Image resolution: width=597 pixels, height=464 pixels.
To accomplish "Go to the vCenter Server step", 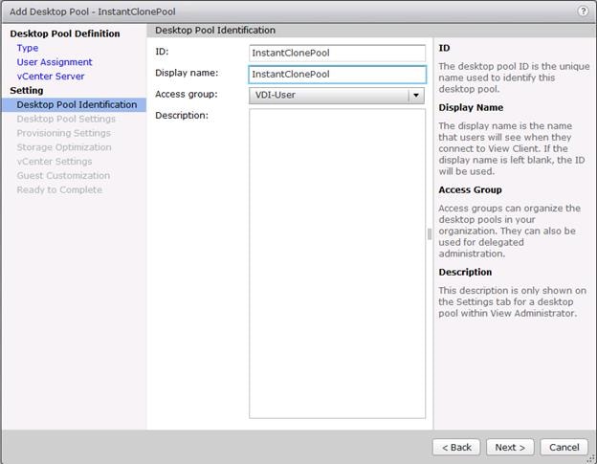I will 51,77.
